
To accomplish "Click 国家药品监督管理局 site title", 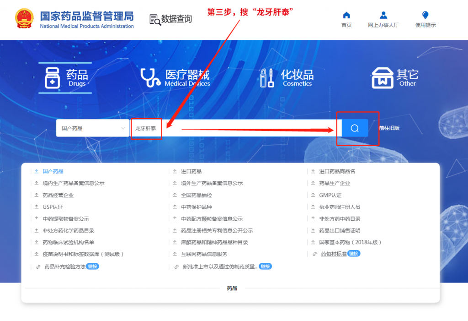I will click(x=87, y=16).
